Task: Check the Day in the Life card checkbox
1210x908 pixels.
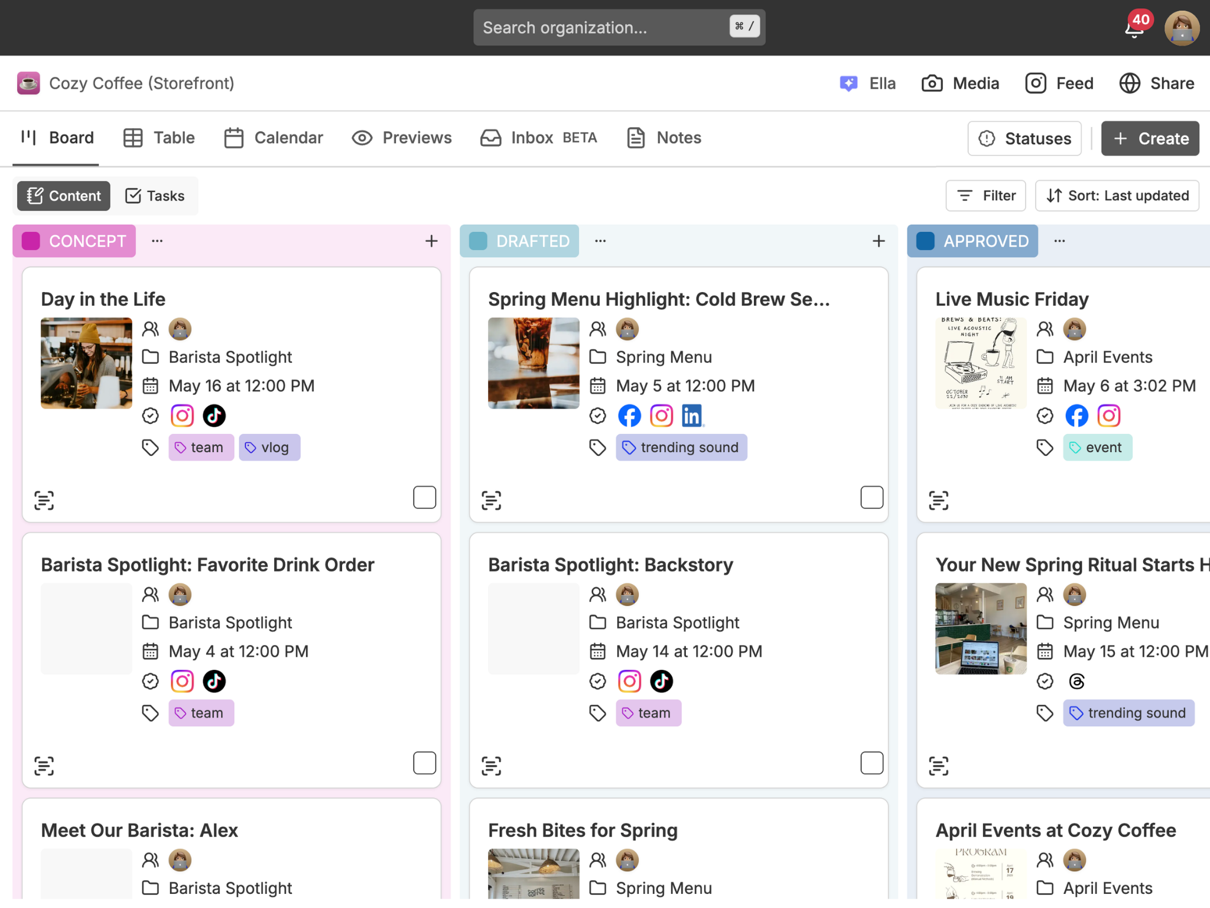Action: pyautogui.click(x=424, y=497)
